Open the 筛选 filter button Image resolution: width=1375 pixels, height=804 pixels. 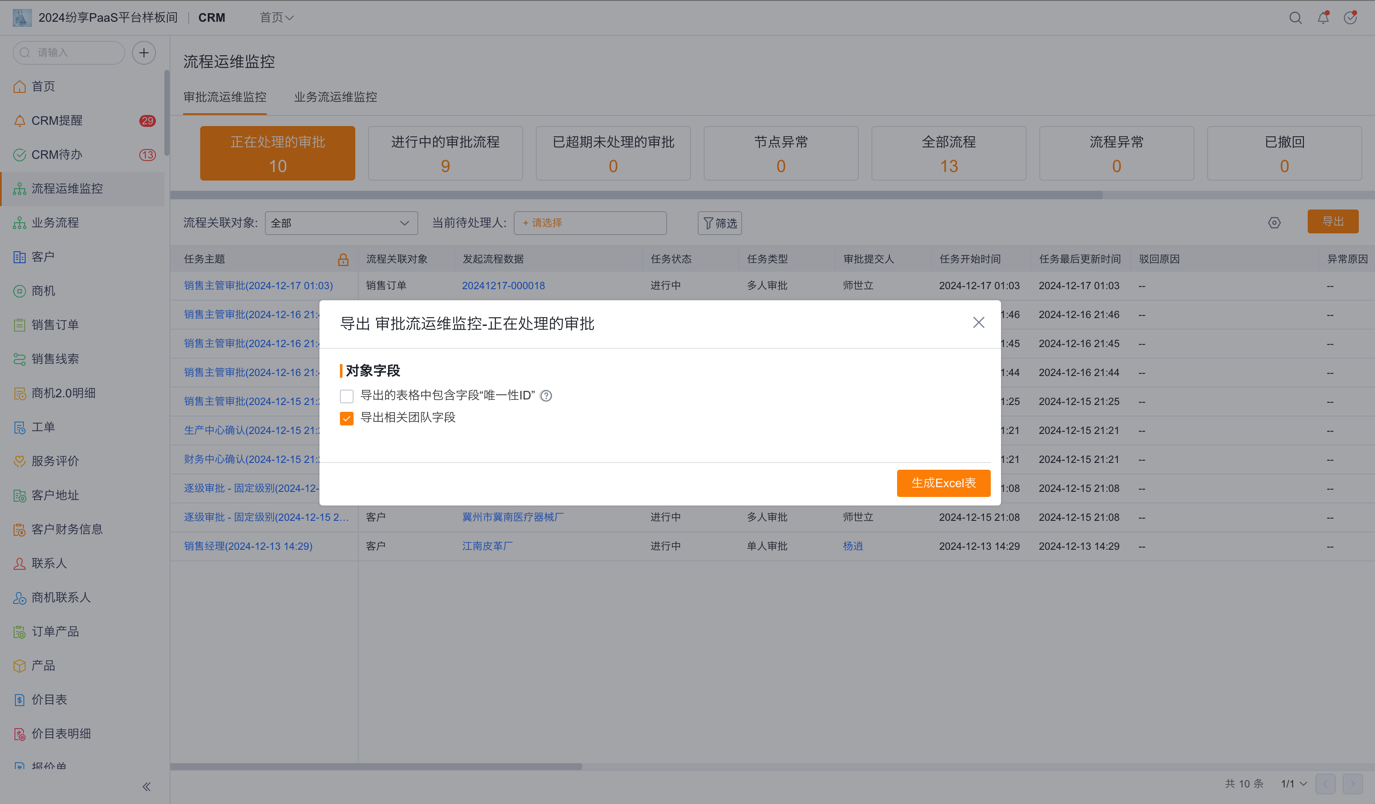pos(720,223)
